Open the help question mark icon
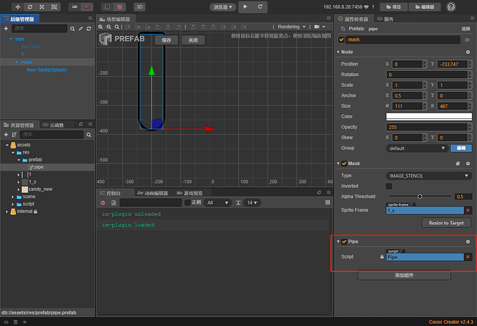Image resolution: width=477 pixels, height=326 pixels. point(451,7)
